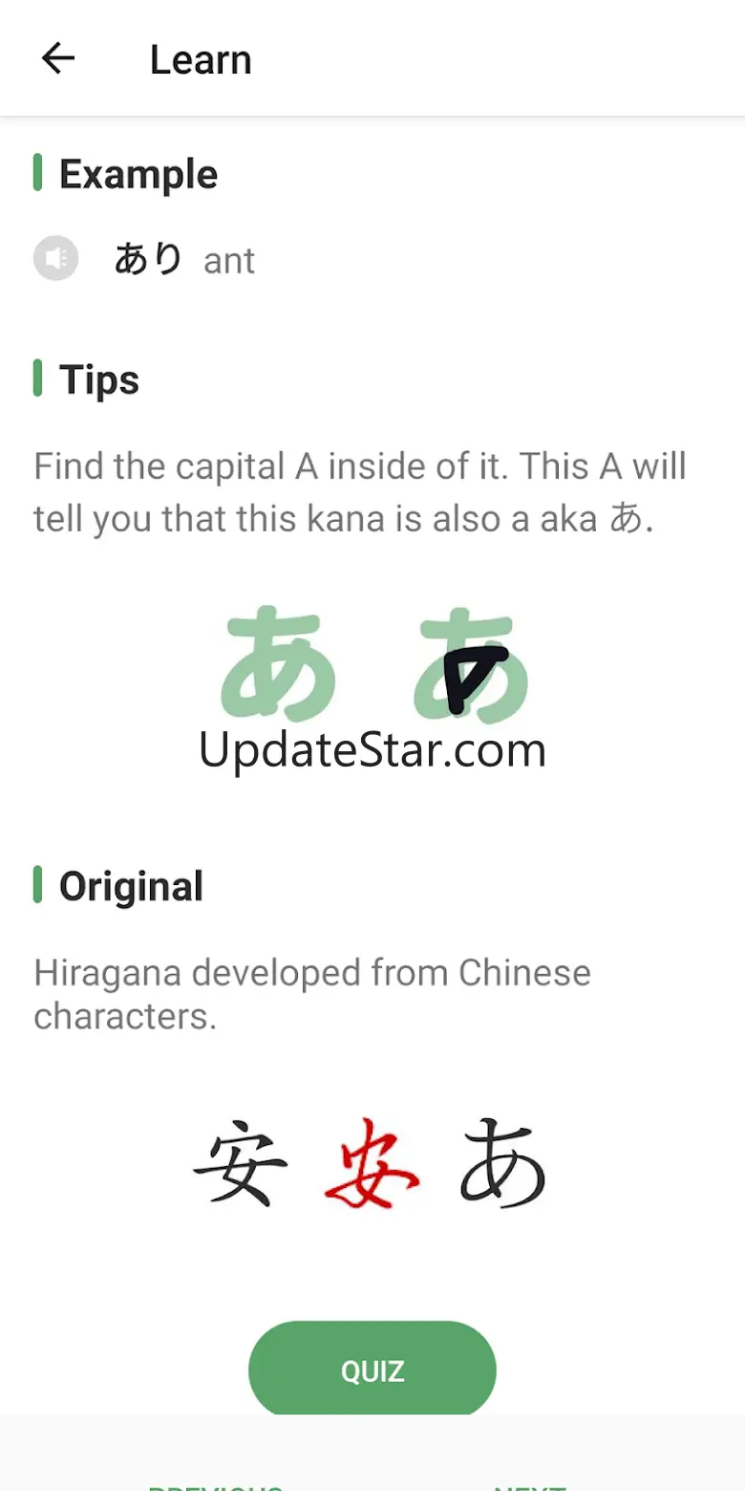Tap the black kanji 安 character
This screenshot has width=745, height=1491.
click(x=242, y=1163)
